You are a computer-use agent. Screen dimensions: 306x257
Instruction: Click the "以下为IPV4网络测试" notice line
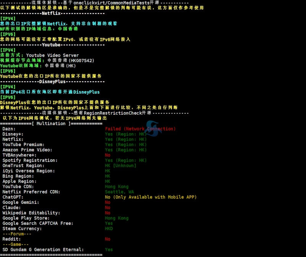coord(55,118)
